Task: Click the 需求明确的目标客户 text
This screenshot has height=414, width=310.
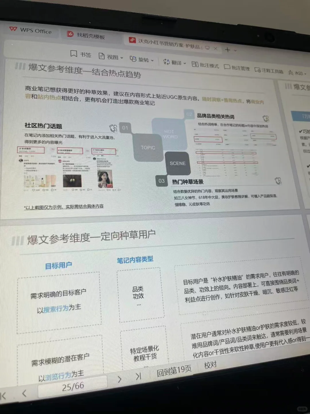Action: click(x=58, y=294)
